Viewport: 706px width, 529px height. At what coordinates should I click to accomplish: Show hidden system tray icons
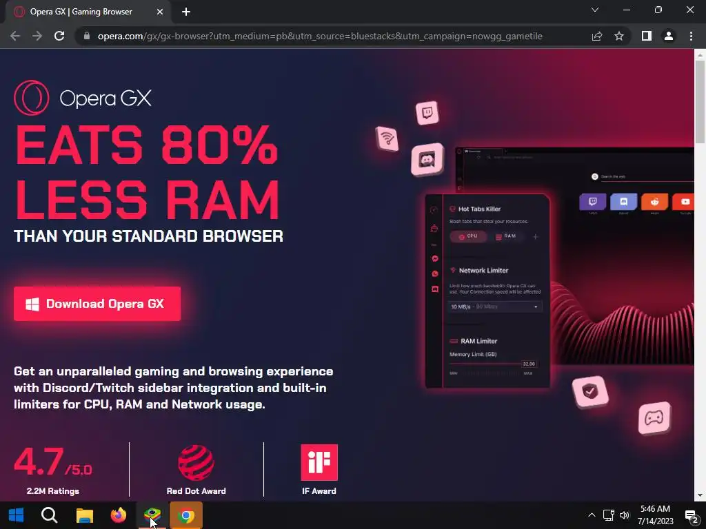[x=592, y=515]
